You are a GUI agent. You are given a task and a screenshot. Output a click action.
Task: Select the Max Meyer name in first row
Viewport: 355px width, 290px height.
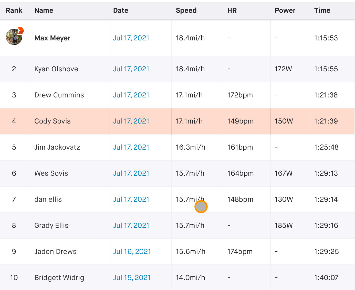coord(52,38)
